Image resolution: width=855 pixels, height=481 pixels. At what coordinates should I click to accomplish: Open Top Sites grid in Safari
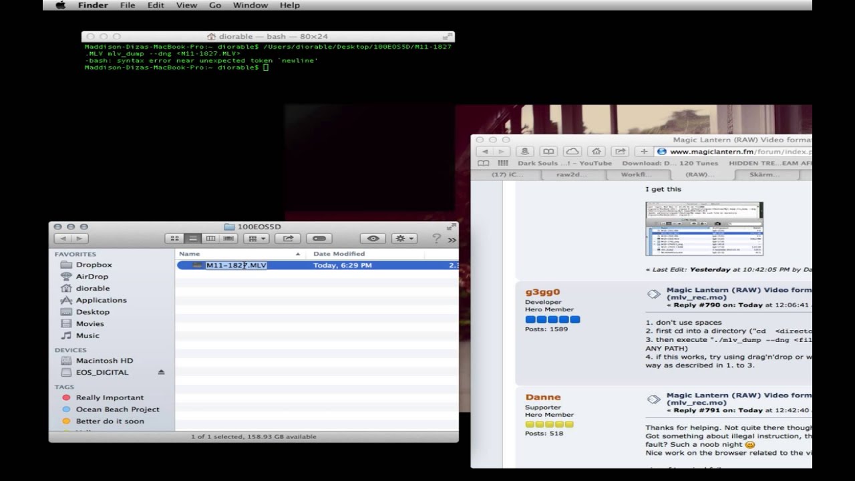click(x=502, y=163)
